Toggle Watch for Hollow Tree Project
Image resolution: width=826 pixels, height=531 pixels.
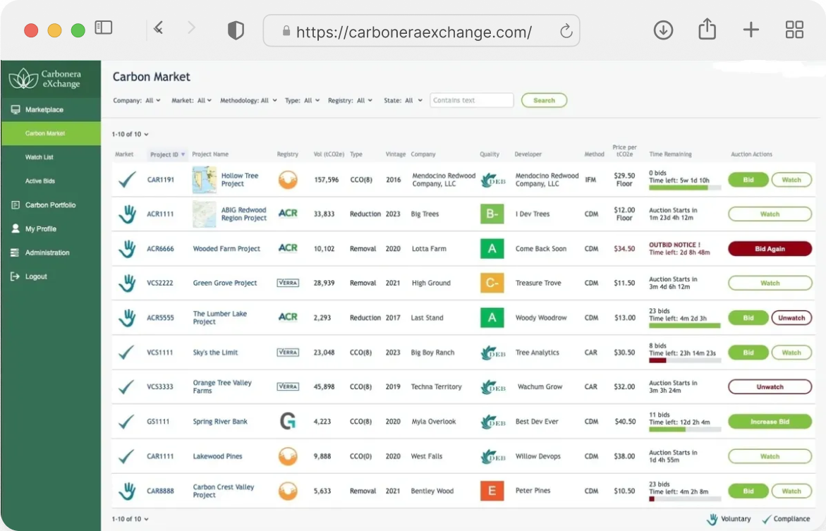791,180
